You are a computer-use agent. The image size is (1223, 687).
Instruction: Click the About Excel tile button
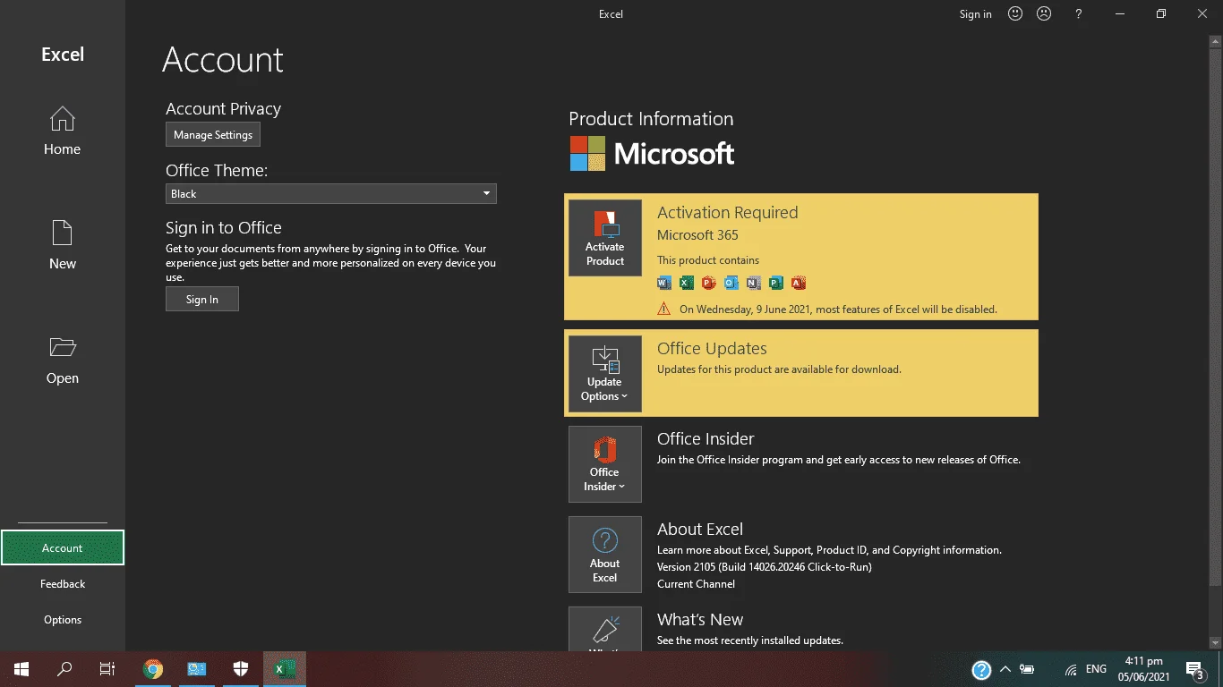click(x=605, y=555)
